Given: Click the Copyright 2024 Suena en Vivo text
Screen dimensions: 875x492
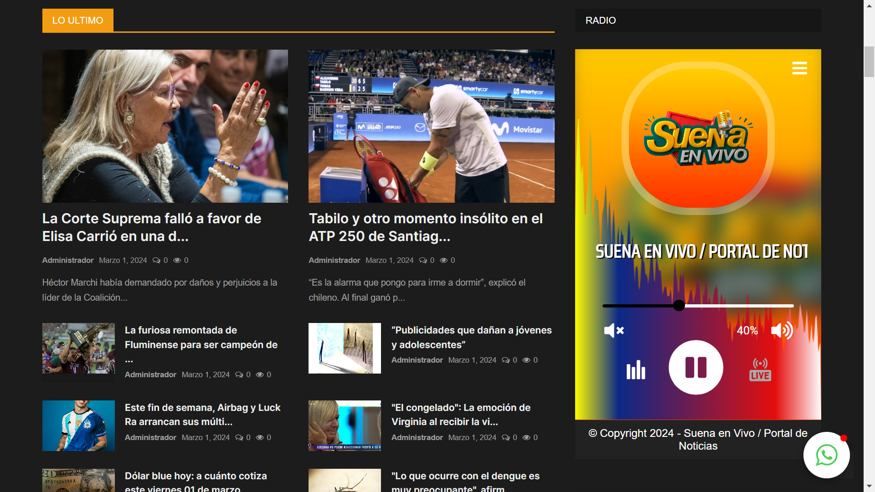Looking at the screenshot, I should click(x=698, y=440).
